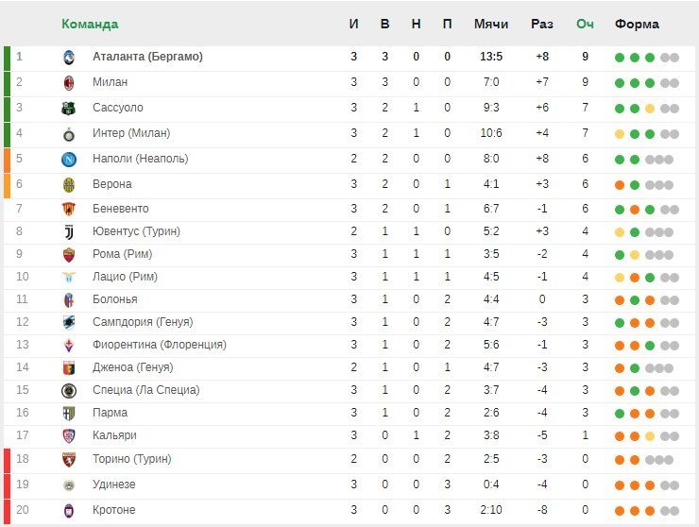Screen dimensions: 699x527
Task: Click the Spezia round crest icon
Action: [69, 391]
